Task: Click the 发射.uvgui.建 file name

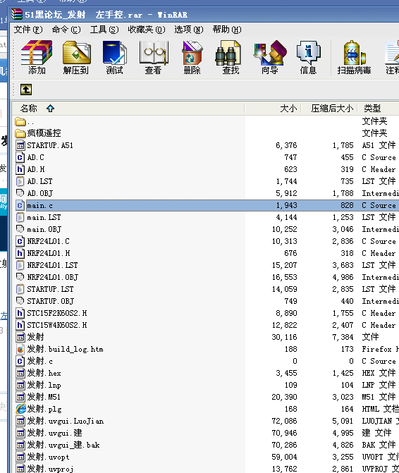Action: pyautogui.click(x=54, y=433)
